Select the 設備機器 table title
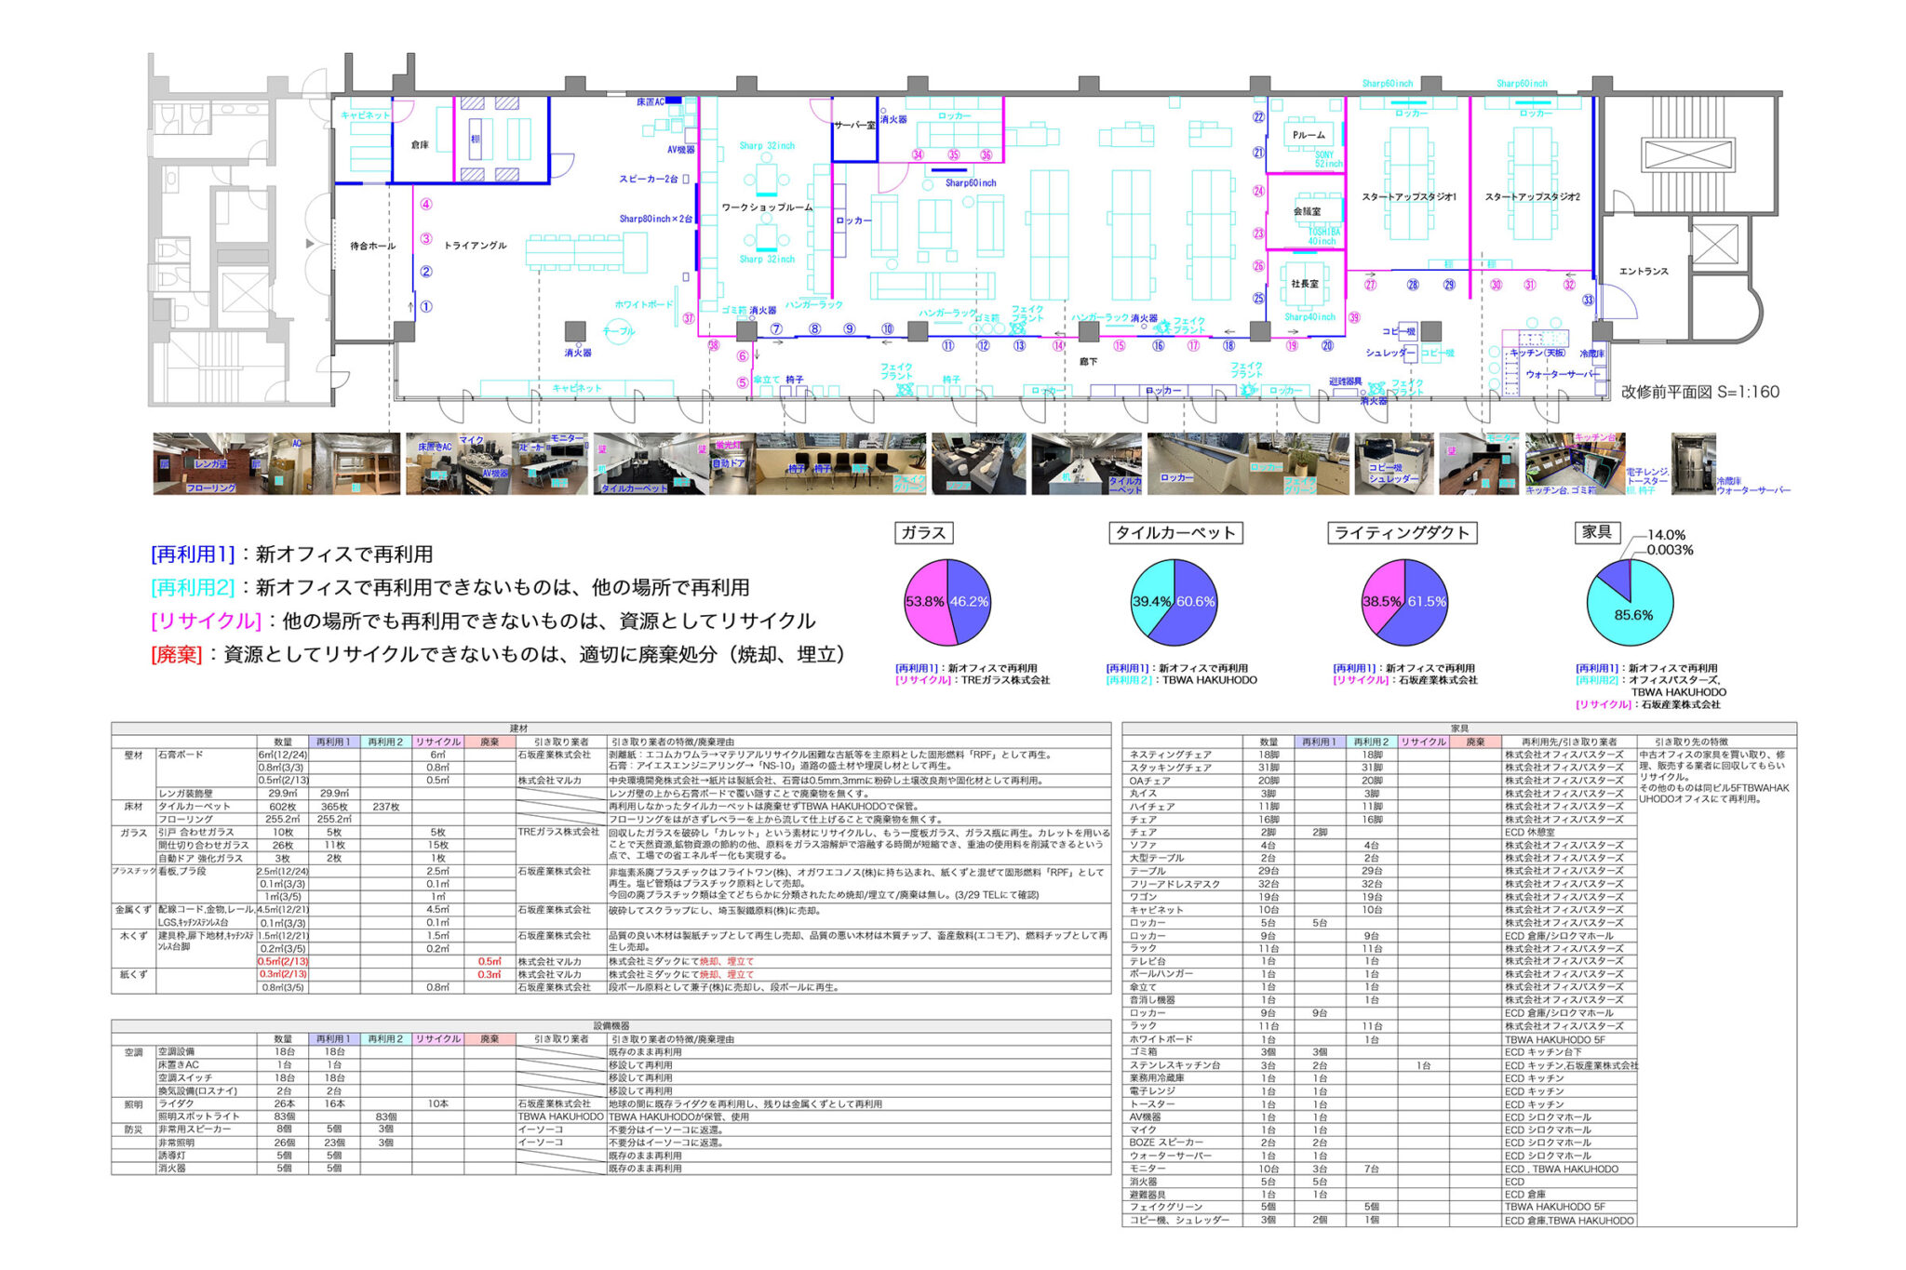 (x=611, y=1025)
